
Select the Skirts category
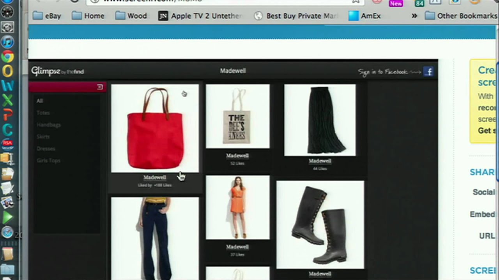[x=43, y=136]
